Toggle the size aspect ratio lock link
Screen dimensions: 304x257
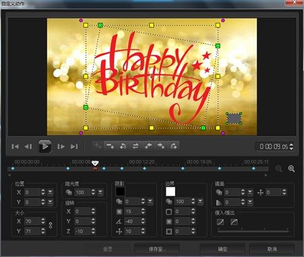51,225
